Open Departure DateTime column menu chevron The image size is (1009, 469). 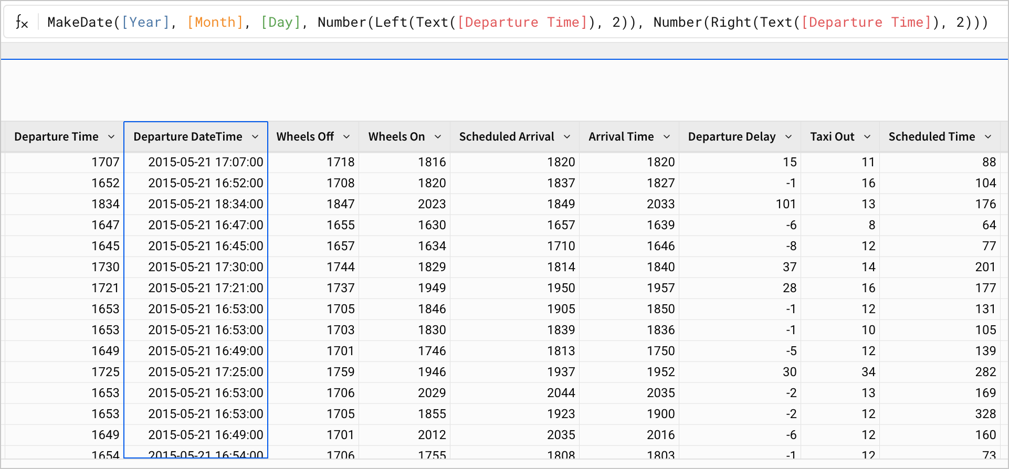coord(255,137)
